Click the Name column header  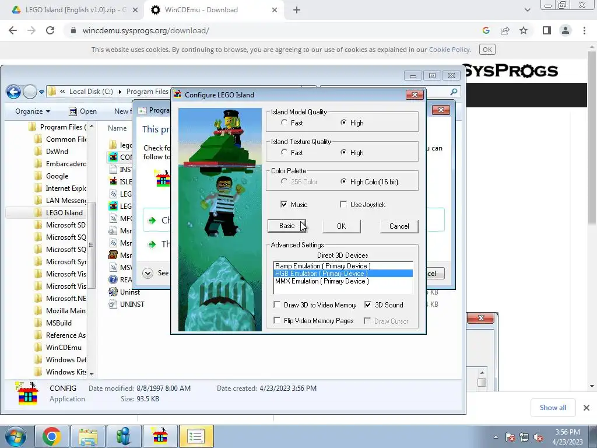117,128
